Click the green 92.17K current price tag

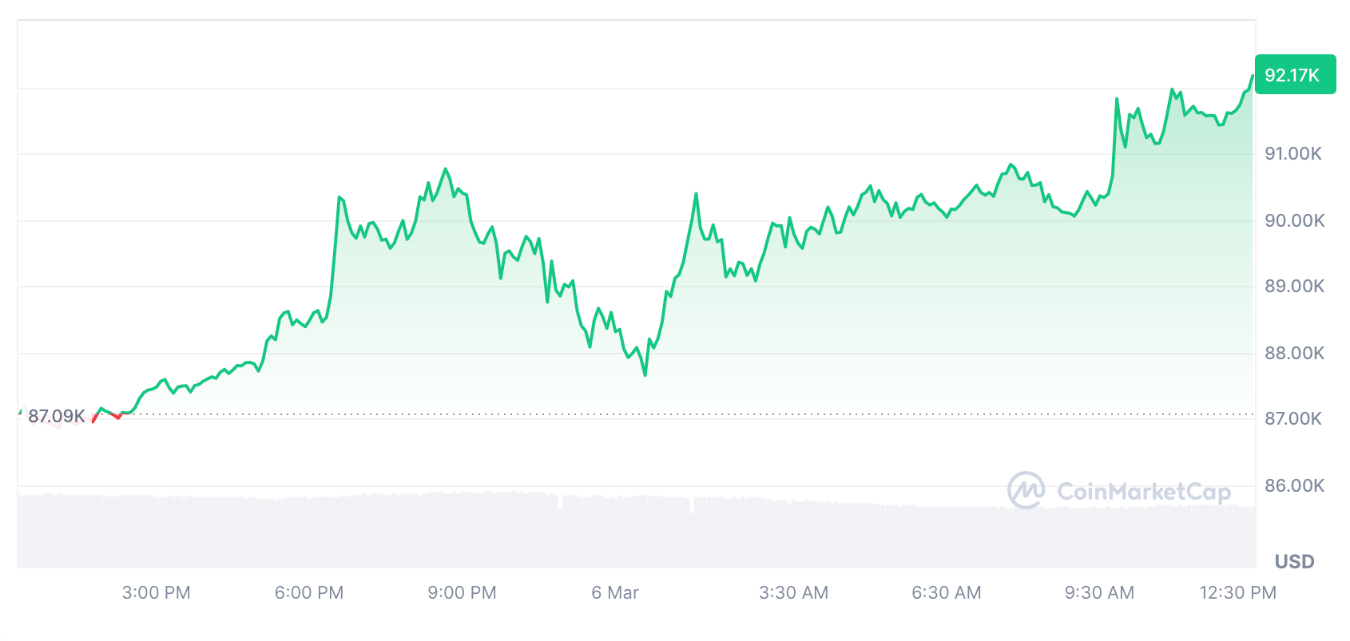1294,75
